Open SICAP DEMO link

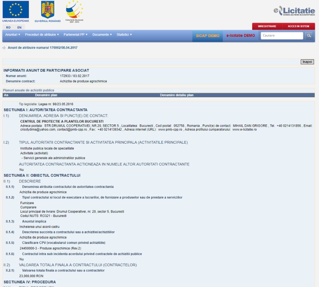coord(207,36)
